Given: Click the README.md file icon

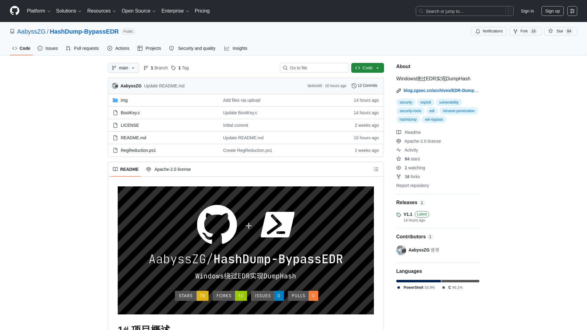Looking at the screenshot, I should (x=115, y=138).
